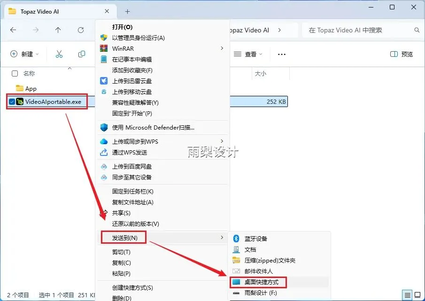Maximize the Explorer window

pyautogui.click(x=392, y=8)
